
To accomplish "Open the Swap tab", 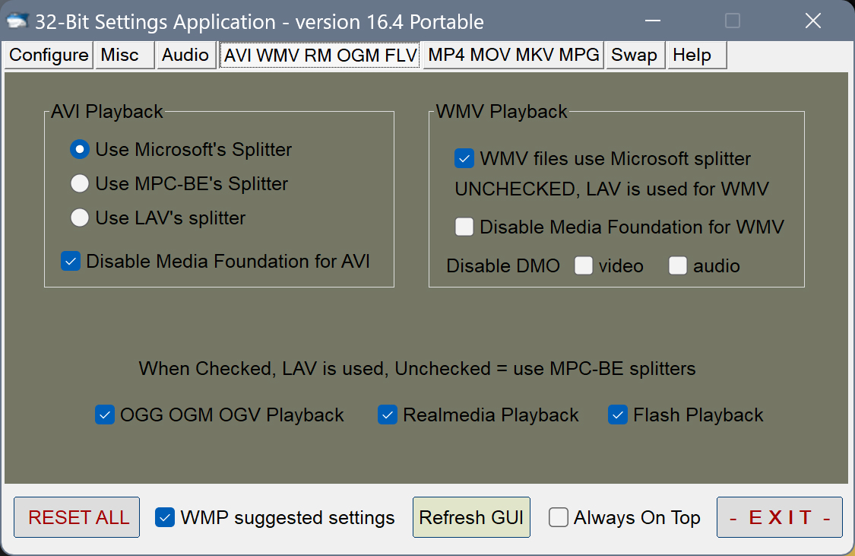I will pos(634,55).
